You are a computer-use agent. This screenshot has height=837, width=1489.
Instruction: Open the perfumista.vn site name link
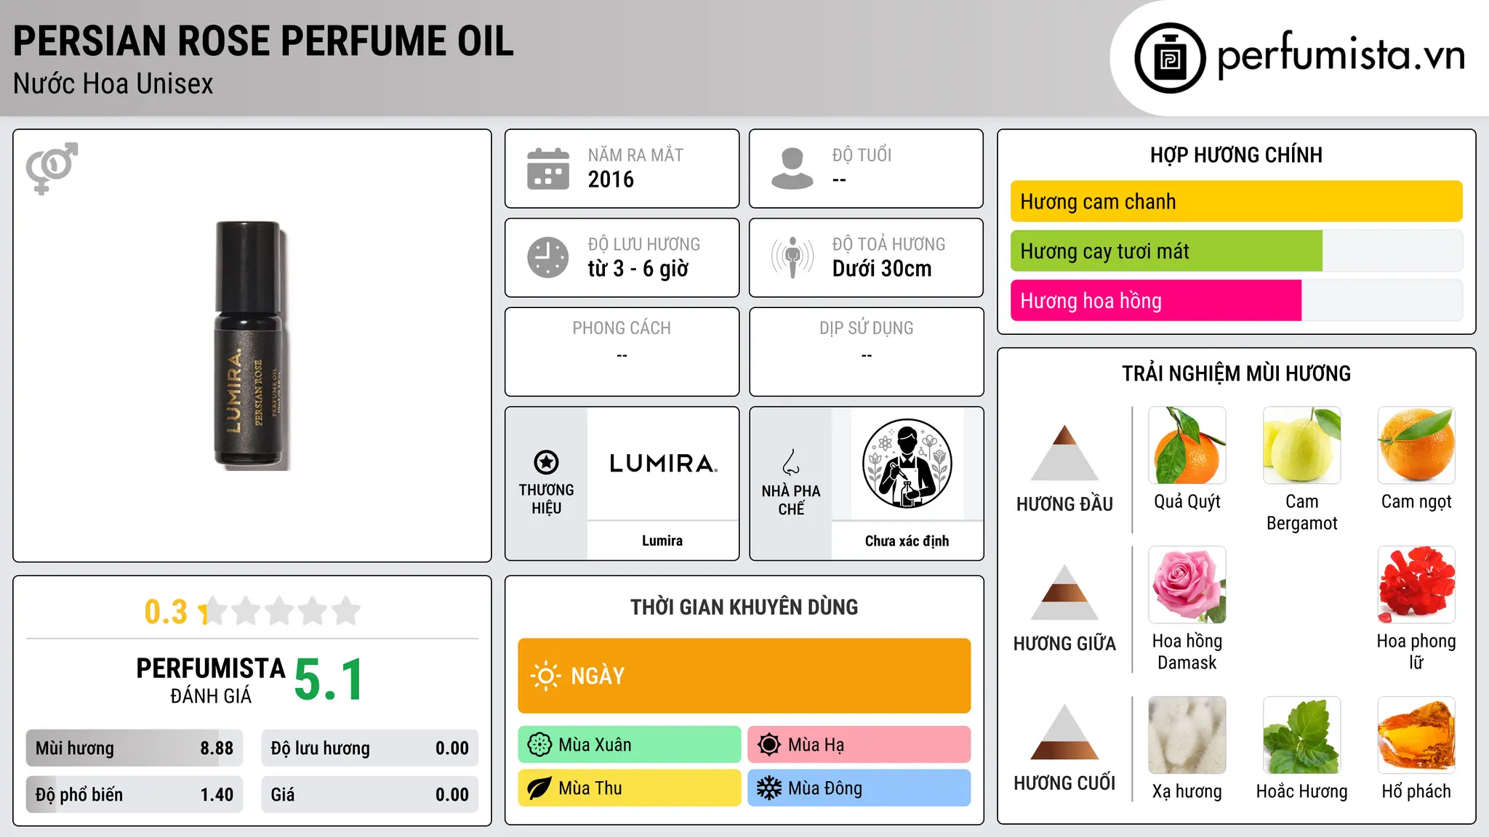click(1341, 55)
